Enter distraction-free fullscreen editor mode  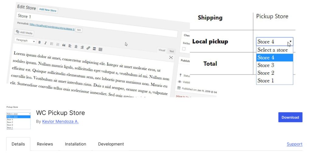(171, 57)
